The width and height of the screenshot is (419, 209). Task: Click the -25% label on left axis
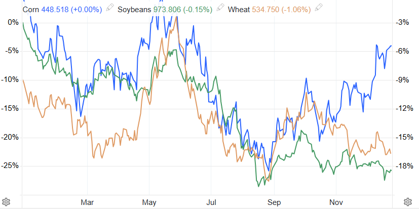click(x=10, y=165)
